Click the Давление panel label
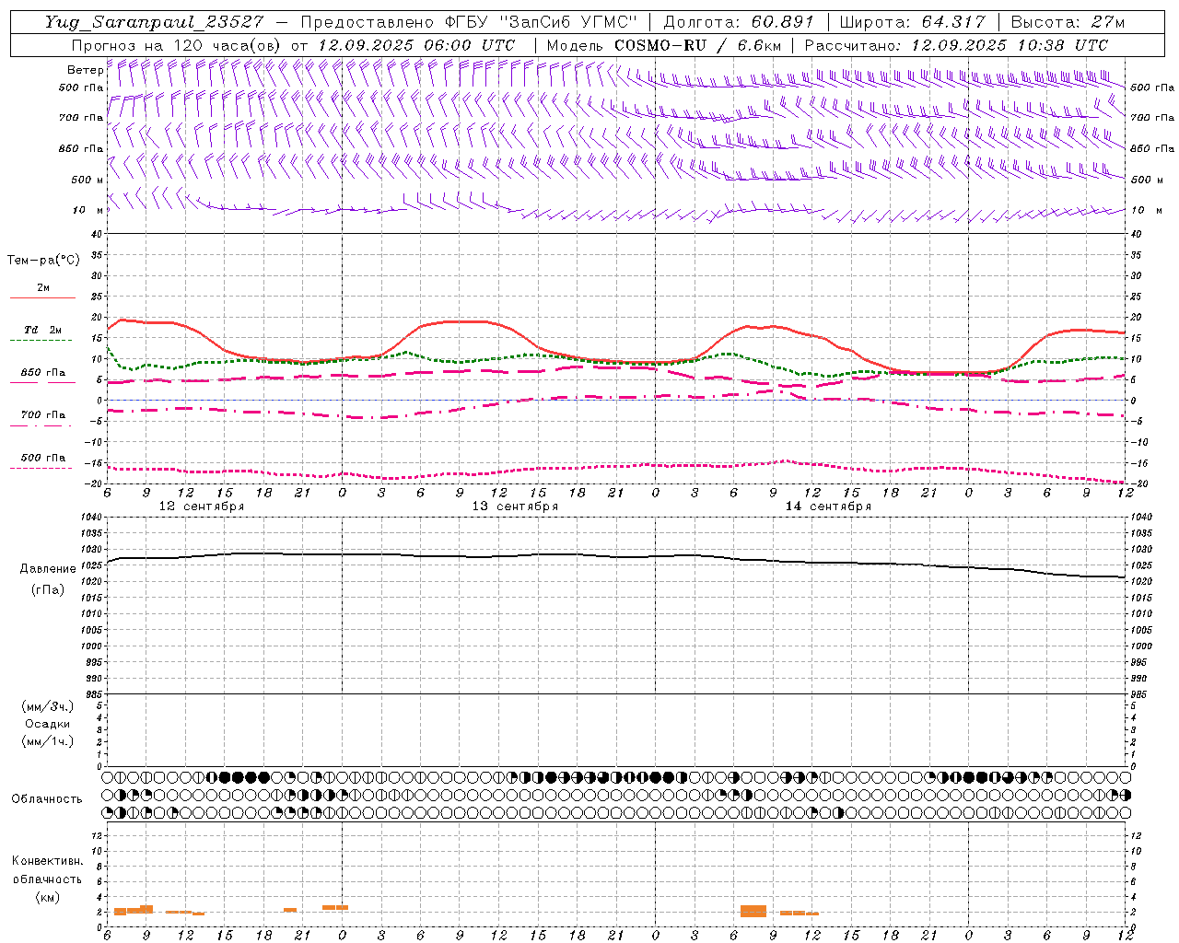Viewport: 1179px width, 943px height. [48, 569]
